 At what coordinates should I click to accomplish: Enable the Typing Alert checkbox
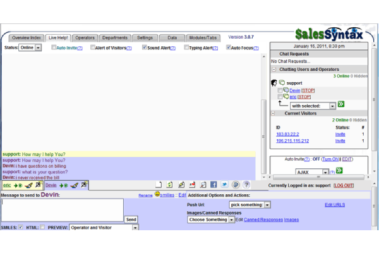pos(186,47)
